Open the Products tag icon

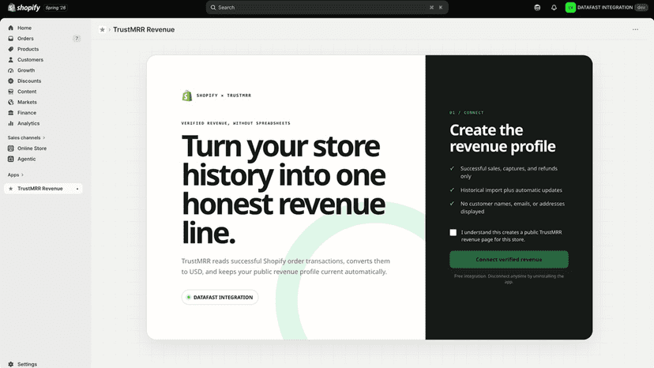pos(11,49)
